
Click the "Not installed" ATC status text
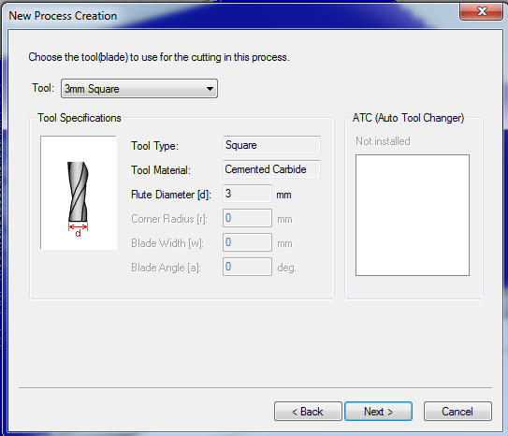tap(383, 141)
